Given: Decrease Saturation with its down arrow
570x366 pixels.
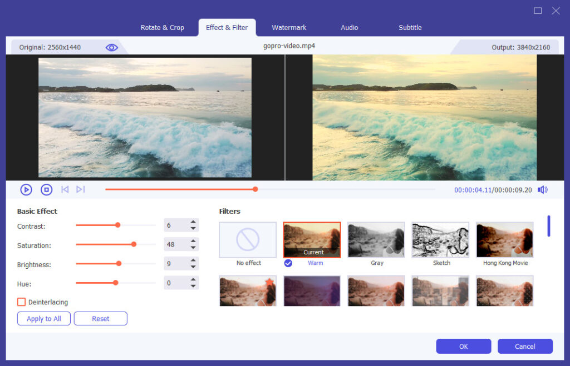Looking at the screenshot, I should point(193,247).
